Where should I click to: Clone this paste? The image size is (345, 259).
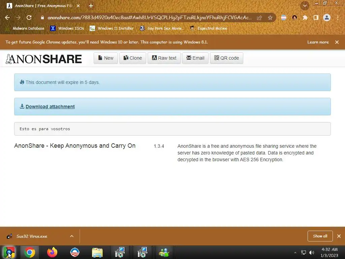point(133,58)
